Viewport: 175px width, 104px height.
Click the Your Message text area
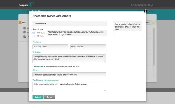[69, 87]
